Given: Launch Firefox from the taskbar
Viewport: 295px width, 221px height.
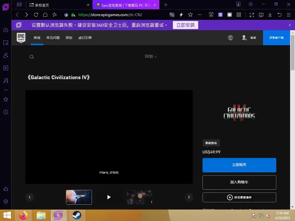Looking at the screenshot, I should pos(23,215).
